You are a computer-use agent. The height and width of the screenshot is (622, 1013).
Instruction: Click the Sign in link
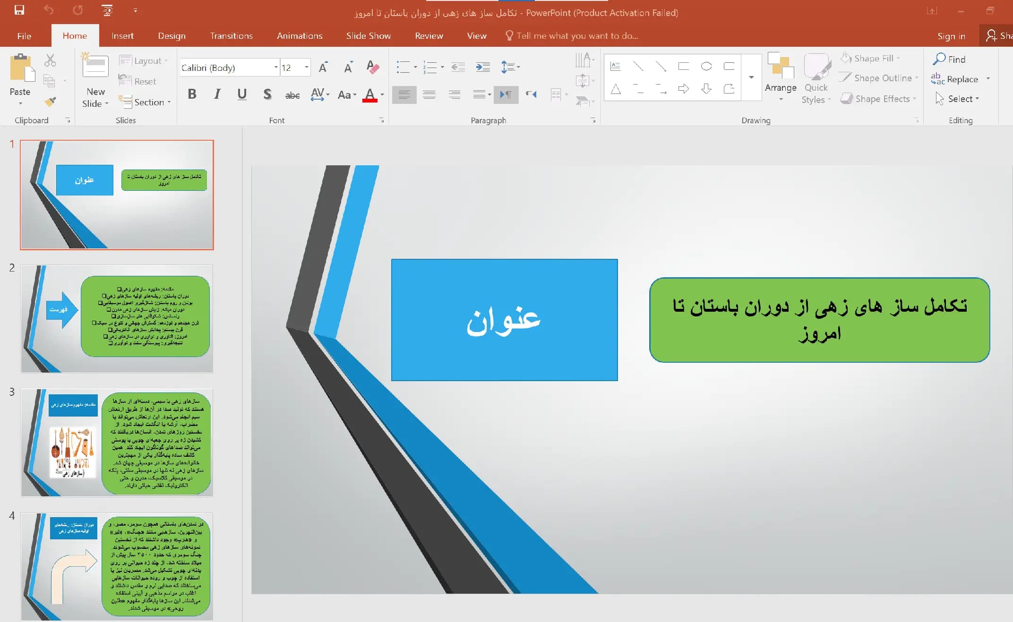[x=951, y=36]
